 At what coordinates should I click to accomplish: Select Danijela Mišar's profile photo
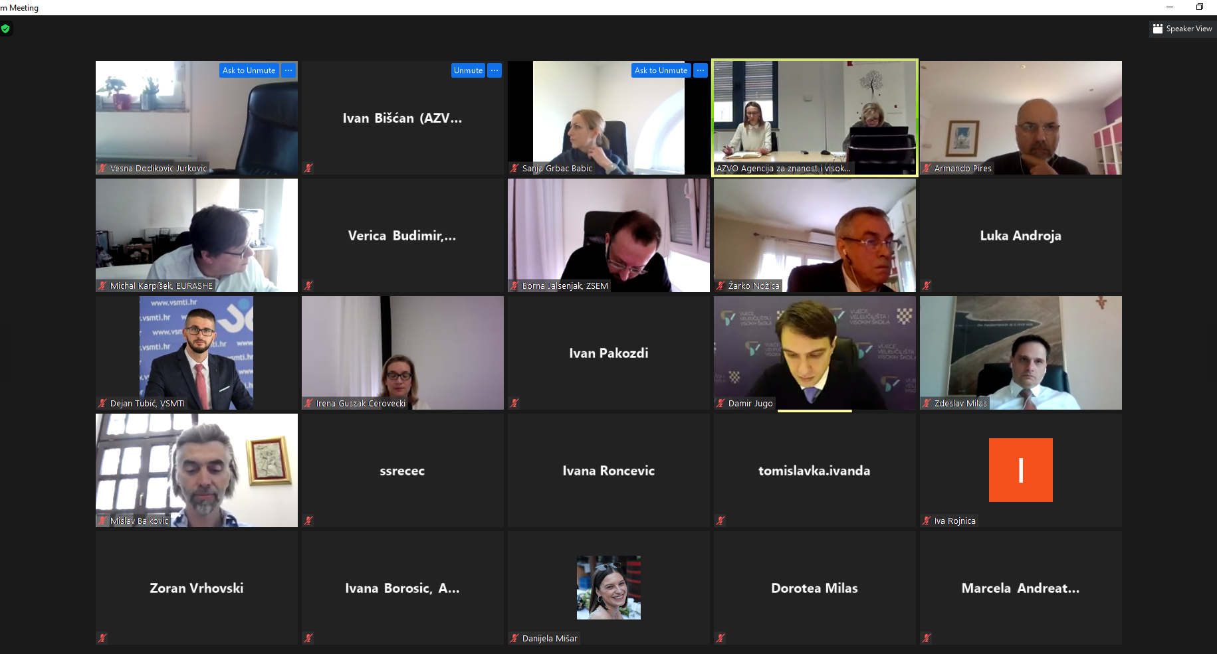pos(608,588)
